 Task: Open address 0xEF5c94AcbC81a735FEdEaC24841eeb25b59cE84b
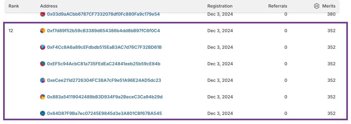click(104, 64)
